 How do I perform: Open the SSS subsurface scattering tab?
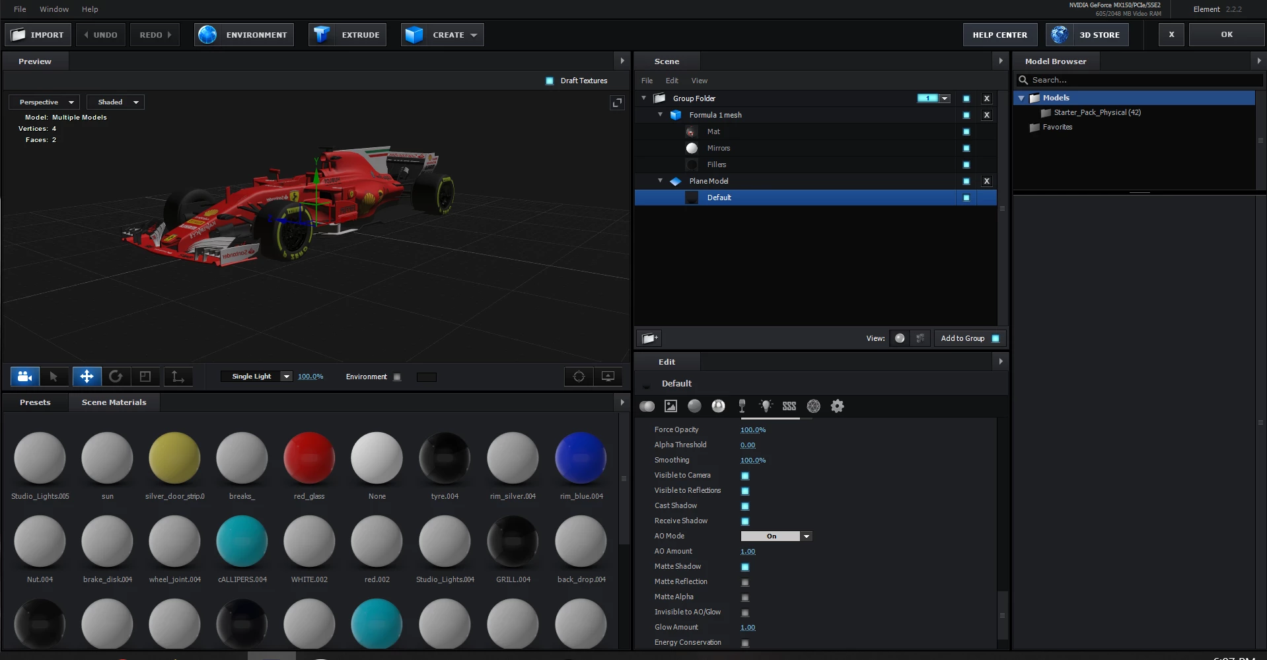pos(789,406)
